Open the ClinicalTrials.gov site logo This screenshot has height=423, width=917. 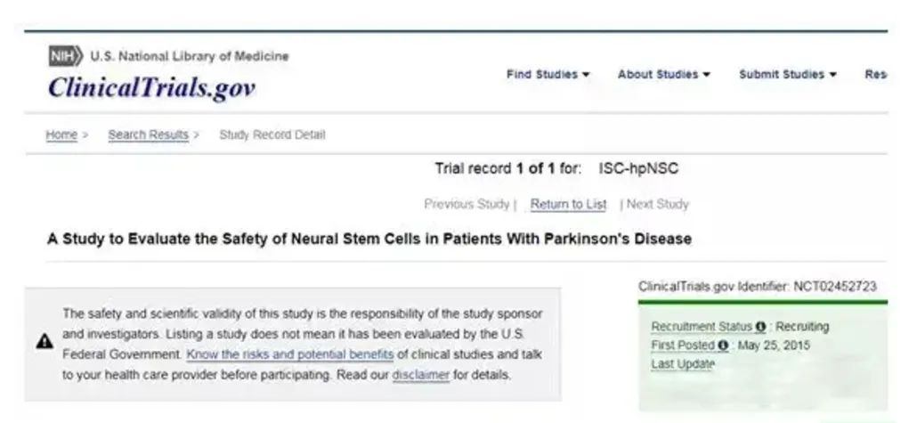151,87
